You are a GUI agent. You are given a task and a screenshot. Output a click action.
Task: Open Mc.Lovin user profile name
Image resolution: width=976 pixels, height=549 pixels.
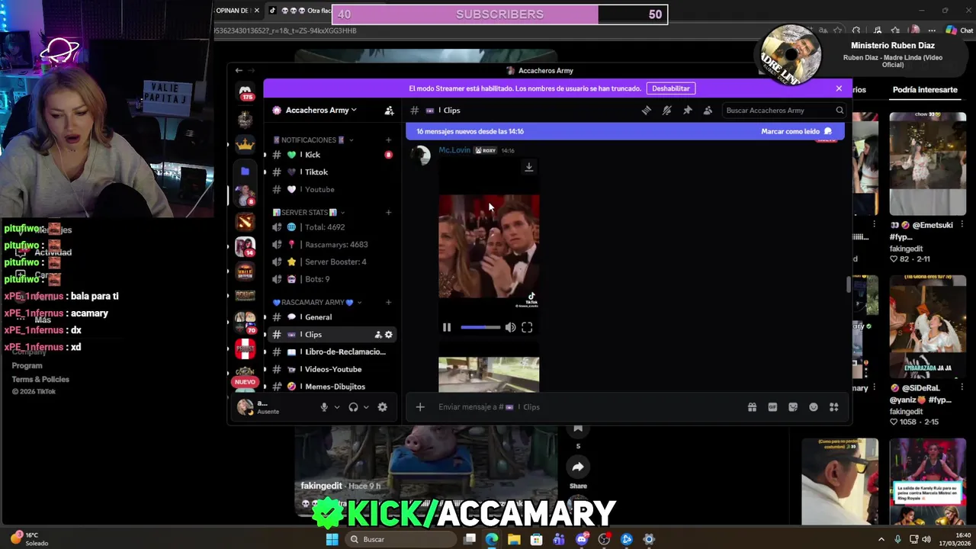[x=454, y=150]
